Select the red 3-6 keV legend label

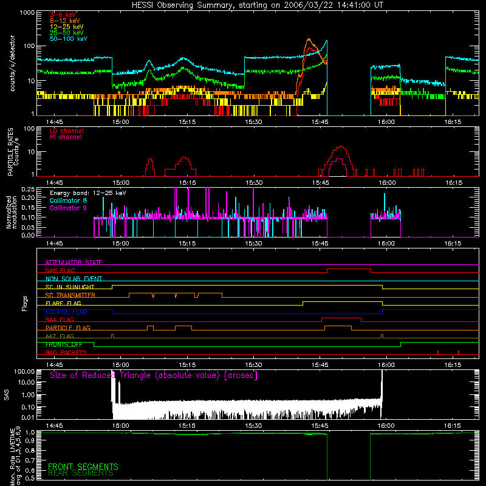[x=63, y=15]
